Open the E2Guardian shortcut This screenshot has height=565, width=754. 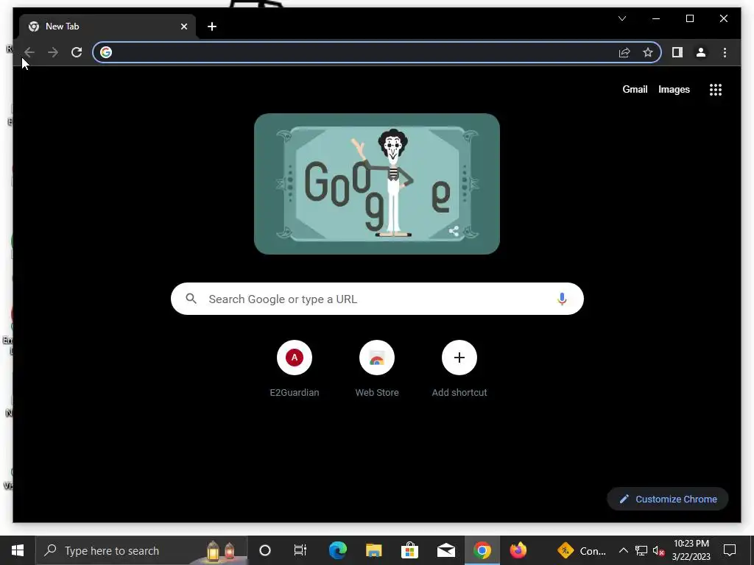pos(295,369)
